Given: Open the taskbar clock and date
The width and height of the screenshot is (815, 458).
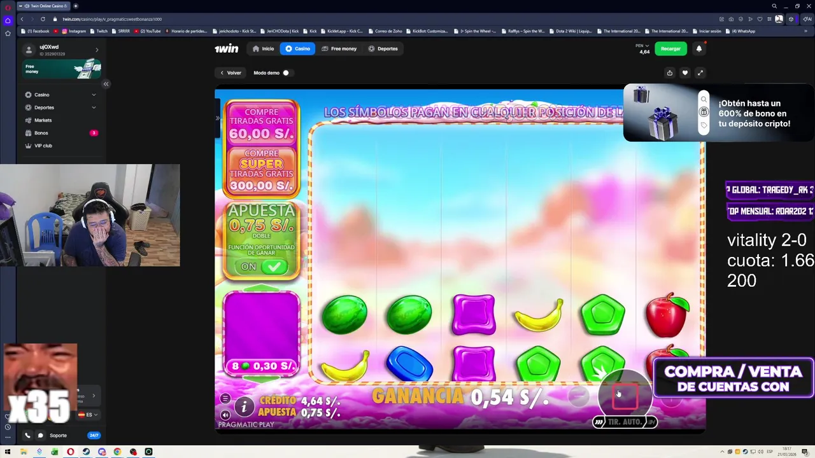Looking at the screenshot, I should [x=786, y=452].
